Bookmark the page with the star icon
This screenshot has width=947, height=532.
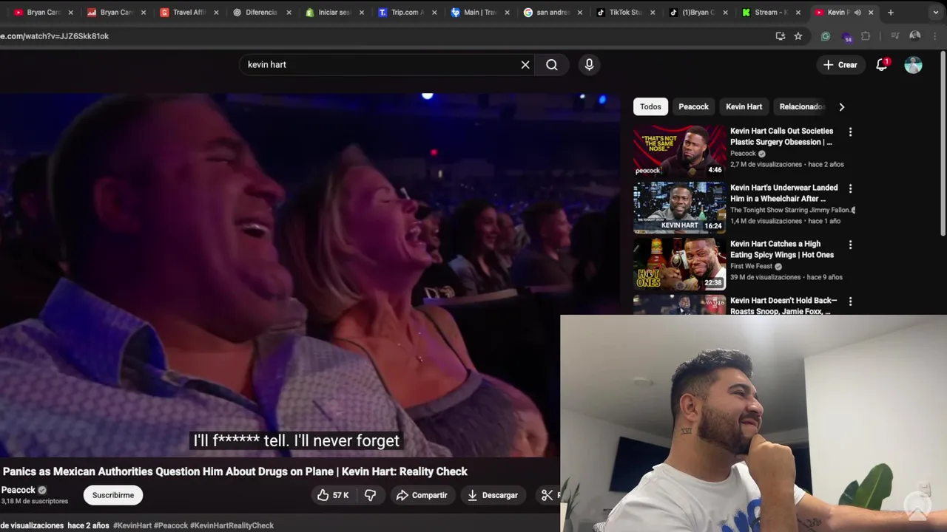[798, 36]
